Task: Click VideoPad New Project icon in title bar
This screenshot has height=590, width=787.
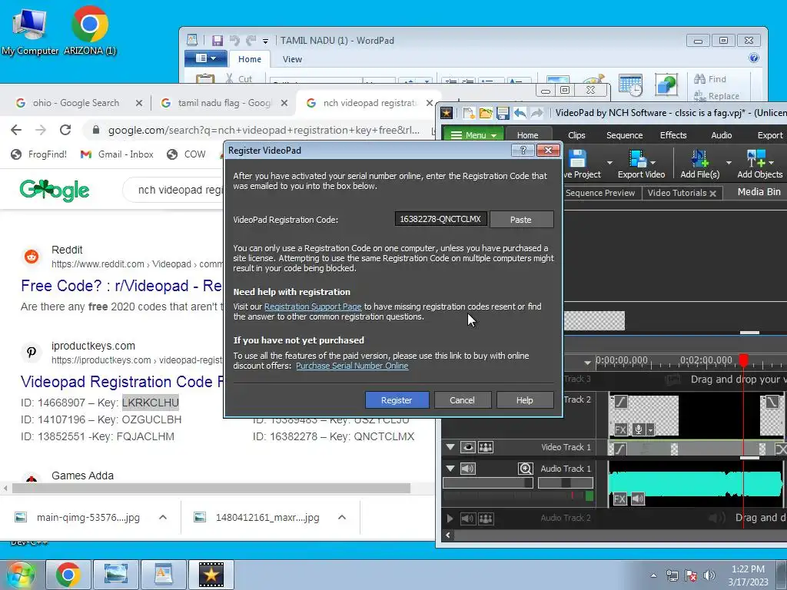Action: [469, 113]
